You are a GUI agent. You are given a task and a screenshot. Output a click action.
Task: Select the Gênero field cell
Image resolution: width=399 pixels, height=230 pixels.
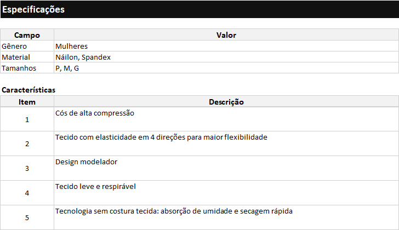(x=27, y=46)
